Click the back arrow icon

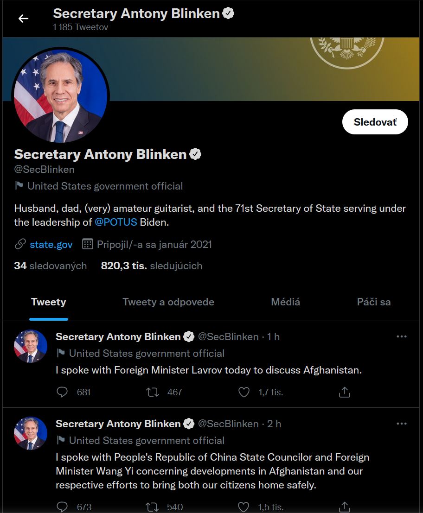(23, 19)
